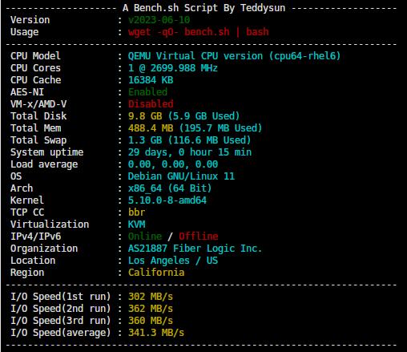The height and width of the screenshot is (352, 407).
Task: Click the location 'Los Angeles / US'
Action: click(x=173, y=261)
